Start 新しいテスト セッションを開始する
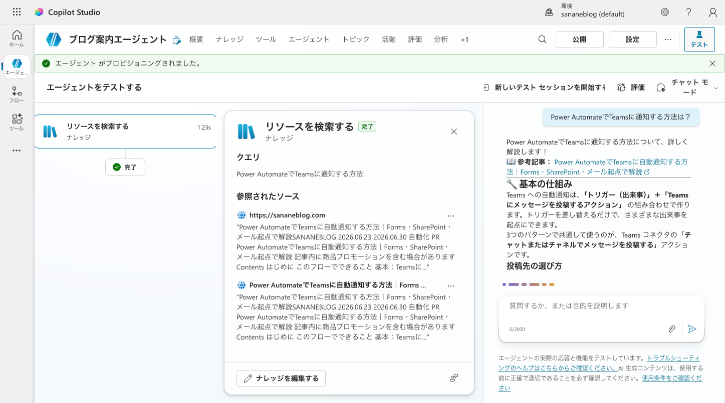This screenshot has width=725, height=403. 544,87
